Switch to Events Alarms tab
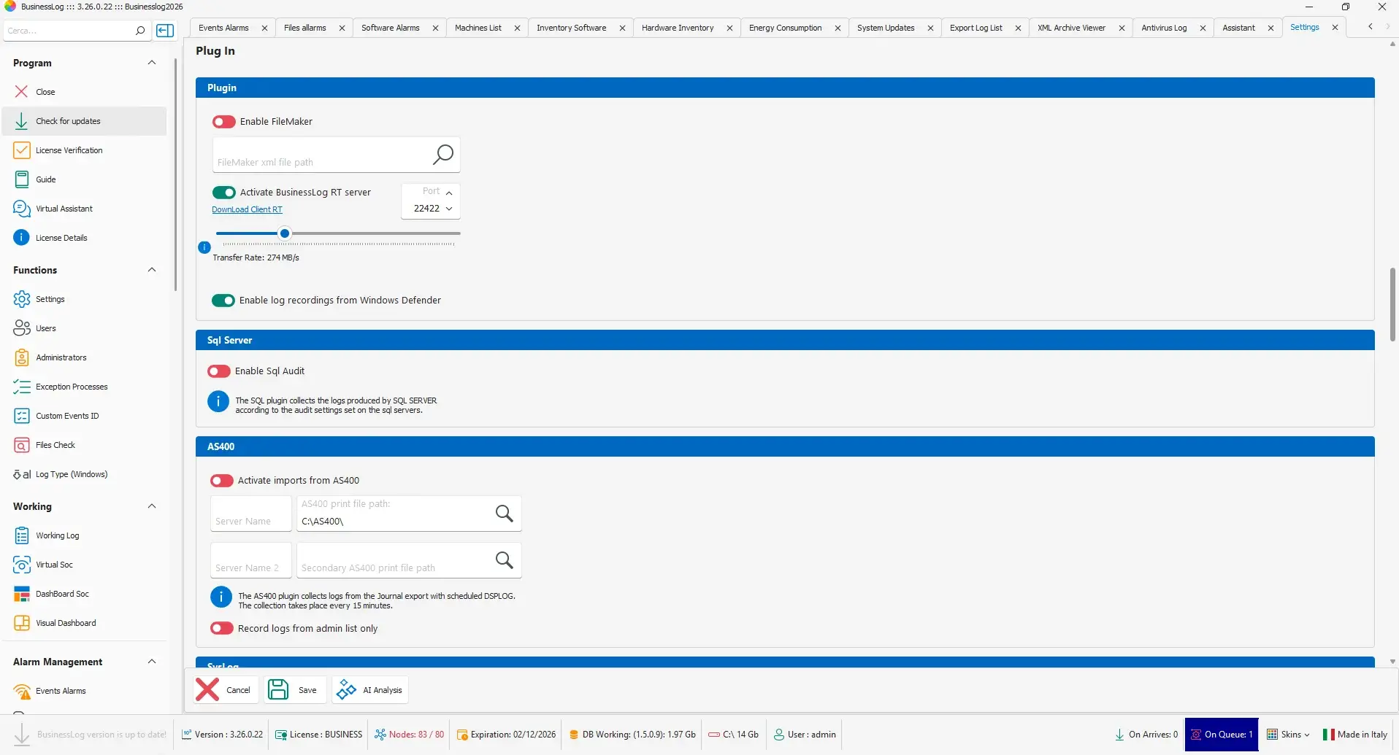The image size is (1399, 755). click(x=223, y=28)
